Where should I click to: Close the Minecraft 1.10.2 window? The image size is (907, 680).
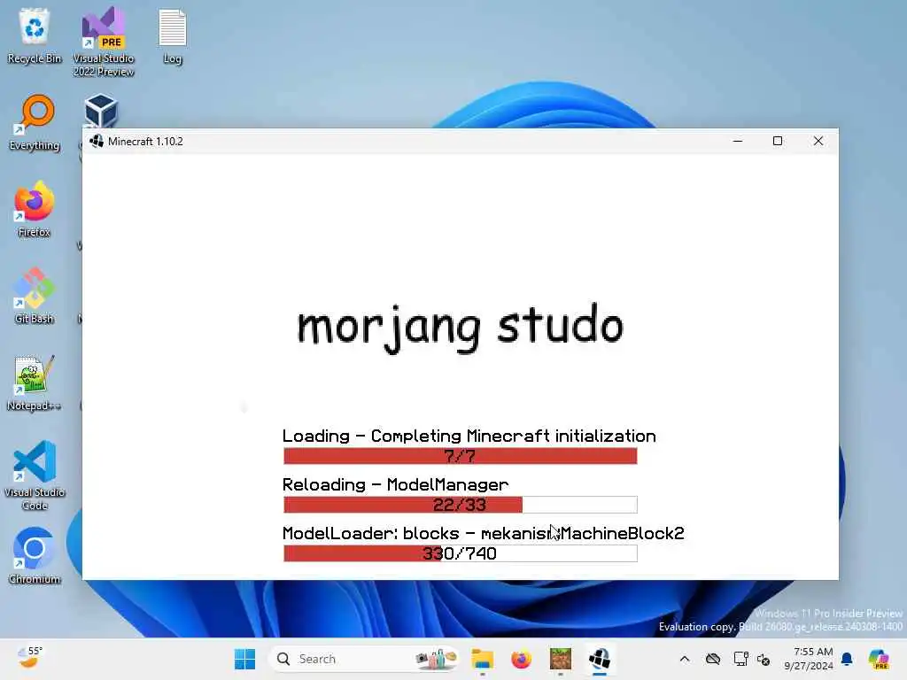click(x=818, y=141)
